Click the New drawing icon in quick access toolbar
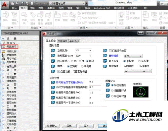This screenshot has width=168, height=131. [13, 3]
